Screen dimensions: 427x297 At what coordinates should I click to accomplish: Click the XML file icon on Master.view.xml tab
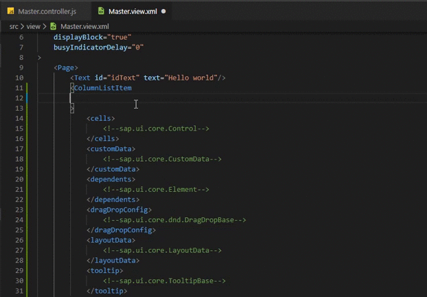101,11
